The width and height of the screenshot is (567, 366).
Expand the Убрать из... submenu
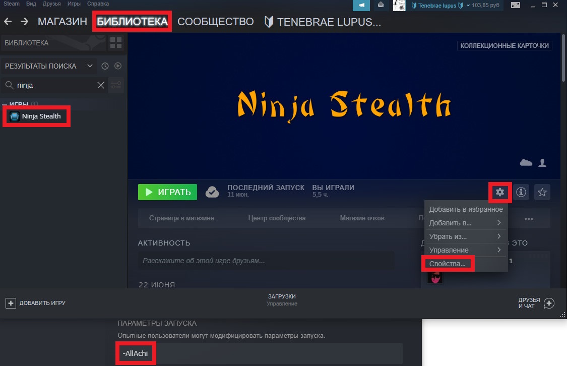466,236
